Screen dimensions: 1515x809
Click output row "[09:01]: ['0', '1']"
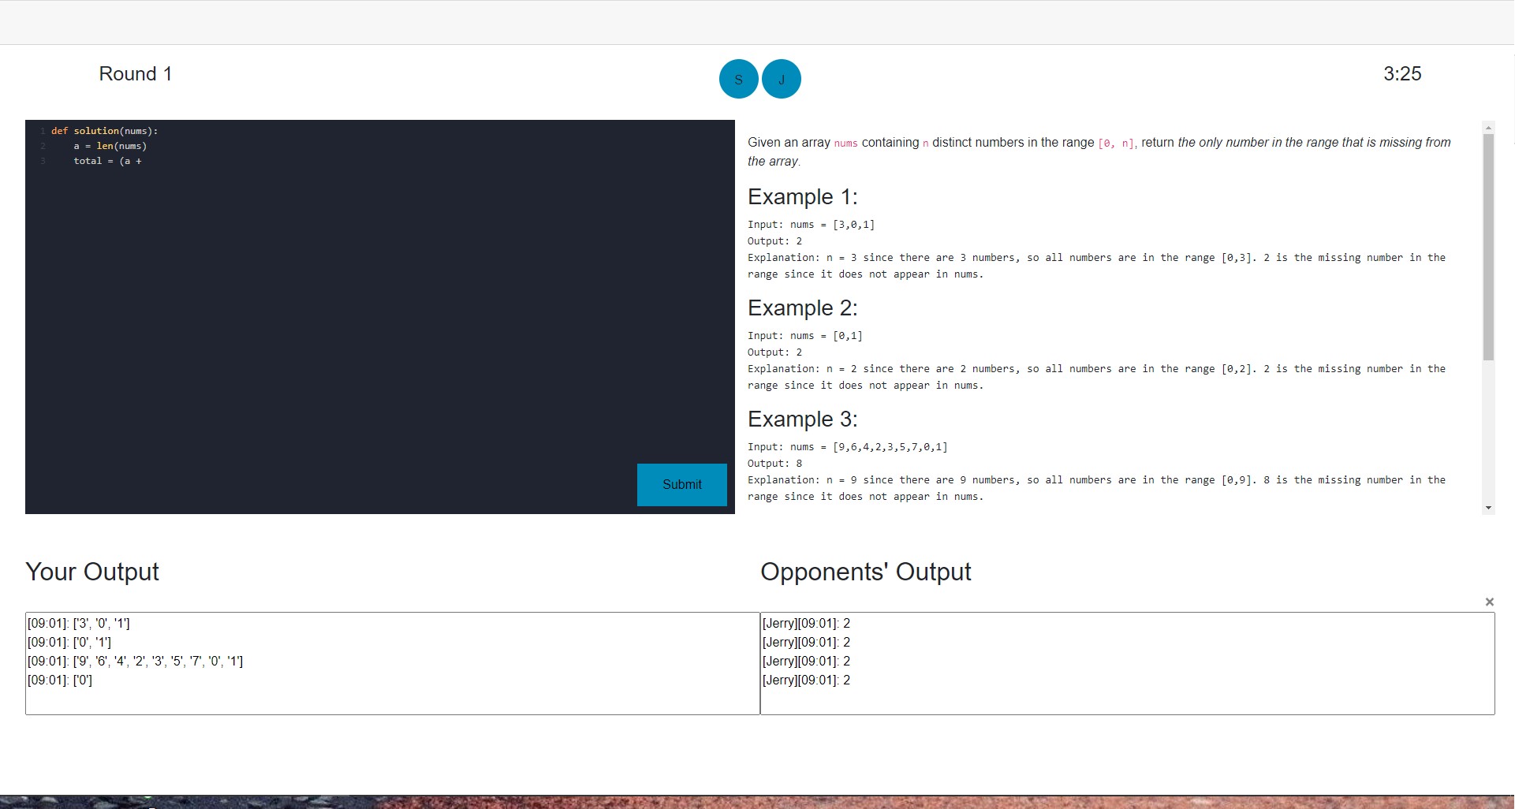69,642
